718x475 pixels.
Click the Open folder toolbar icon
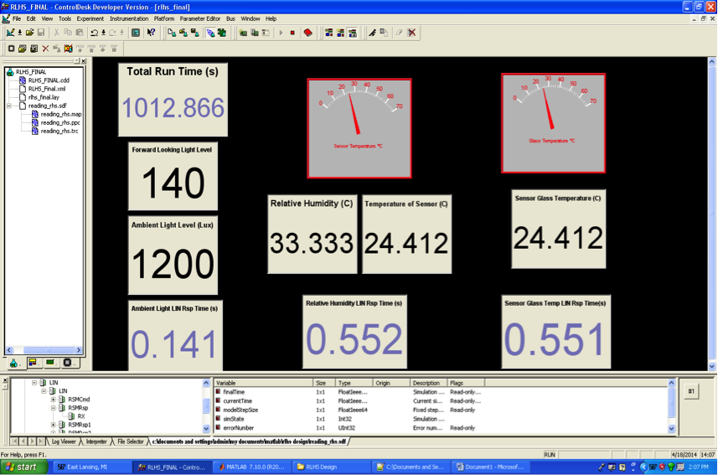(x=30, y=33)
